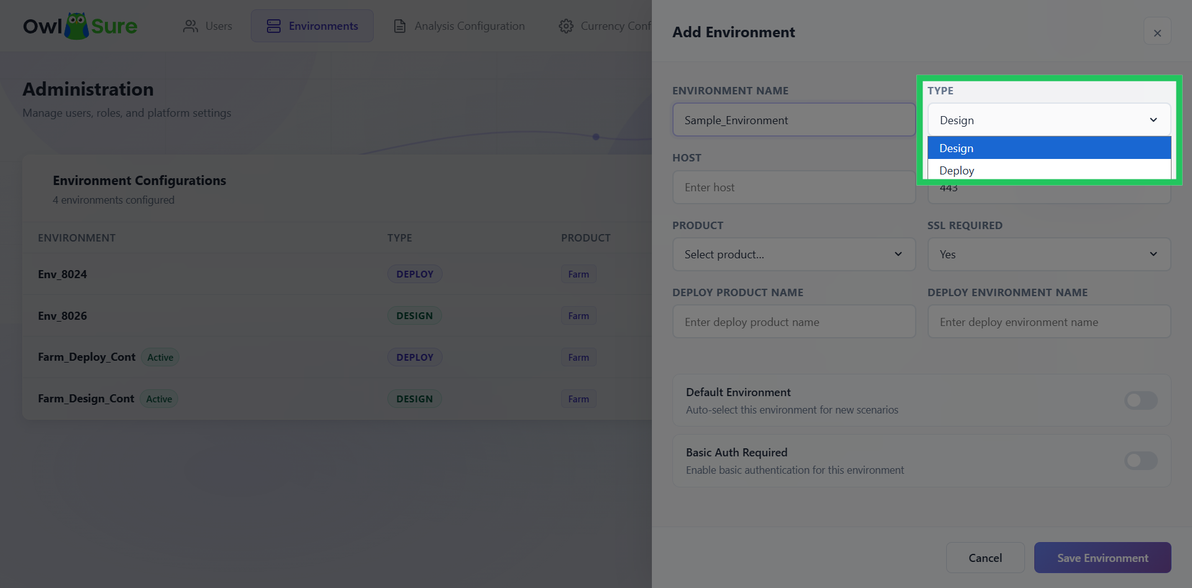Click the Administration page heading

(x=88, y=89)
